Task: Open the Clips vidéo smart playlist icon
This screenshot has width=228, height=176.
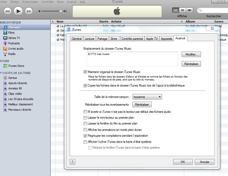Action: pyautogui.click(x=5, y=94)
